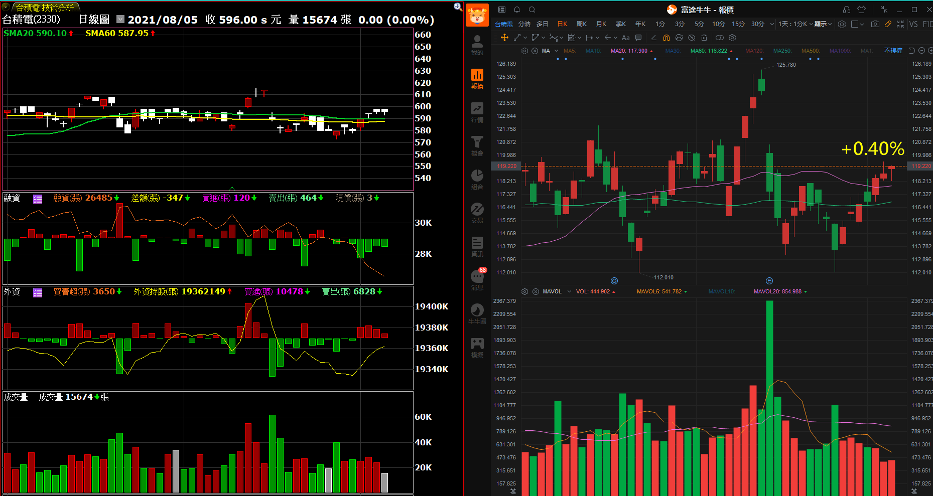Screen dimensions: 933x496
Task: Open customer service headset icon
Action: point(847,10)
